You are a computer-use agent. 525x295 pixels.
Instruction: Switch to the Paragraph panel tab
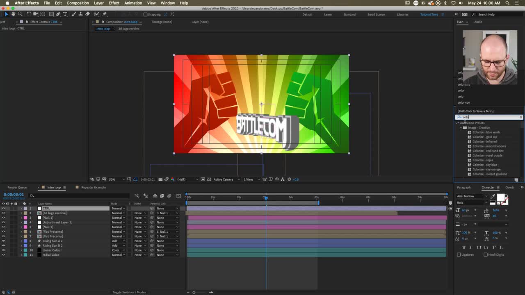pos(464,188)
